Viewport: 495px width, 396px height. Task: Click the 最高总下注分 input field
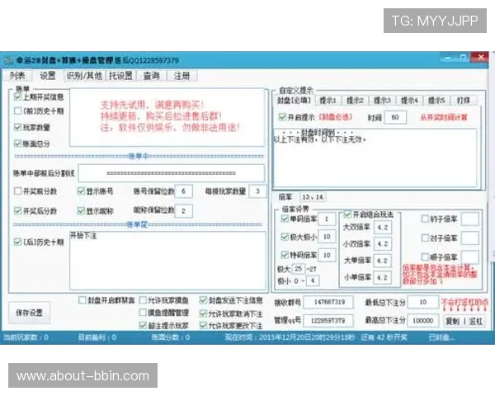pyautogui.click(x=423, y=321)
